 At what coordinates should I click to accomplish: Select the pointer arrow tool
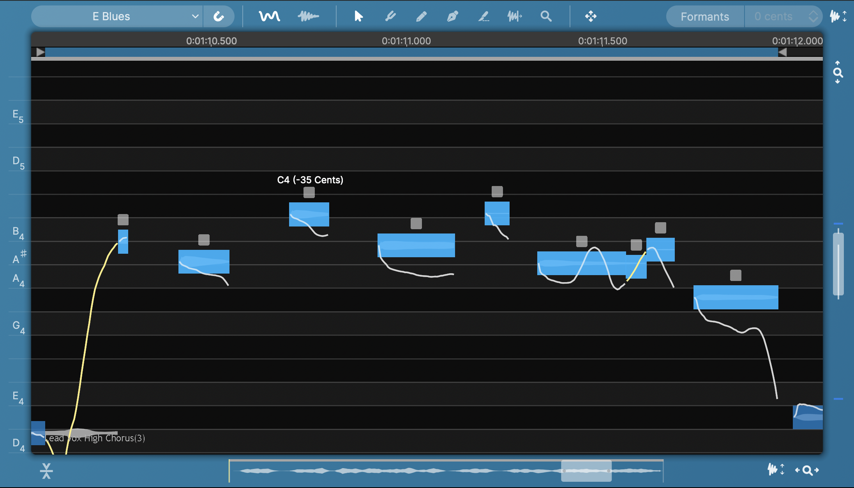point(358,16)
